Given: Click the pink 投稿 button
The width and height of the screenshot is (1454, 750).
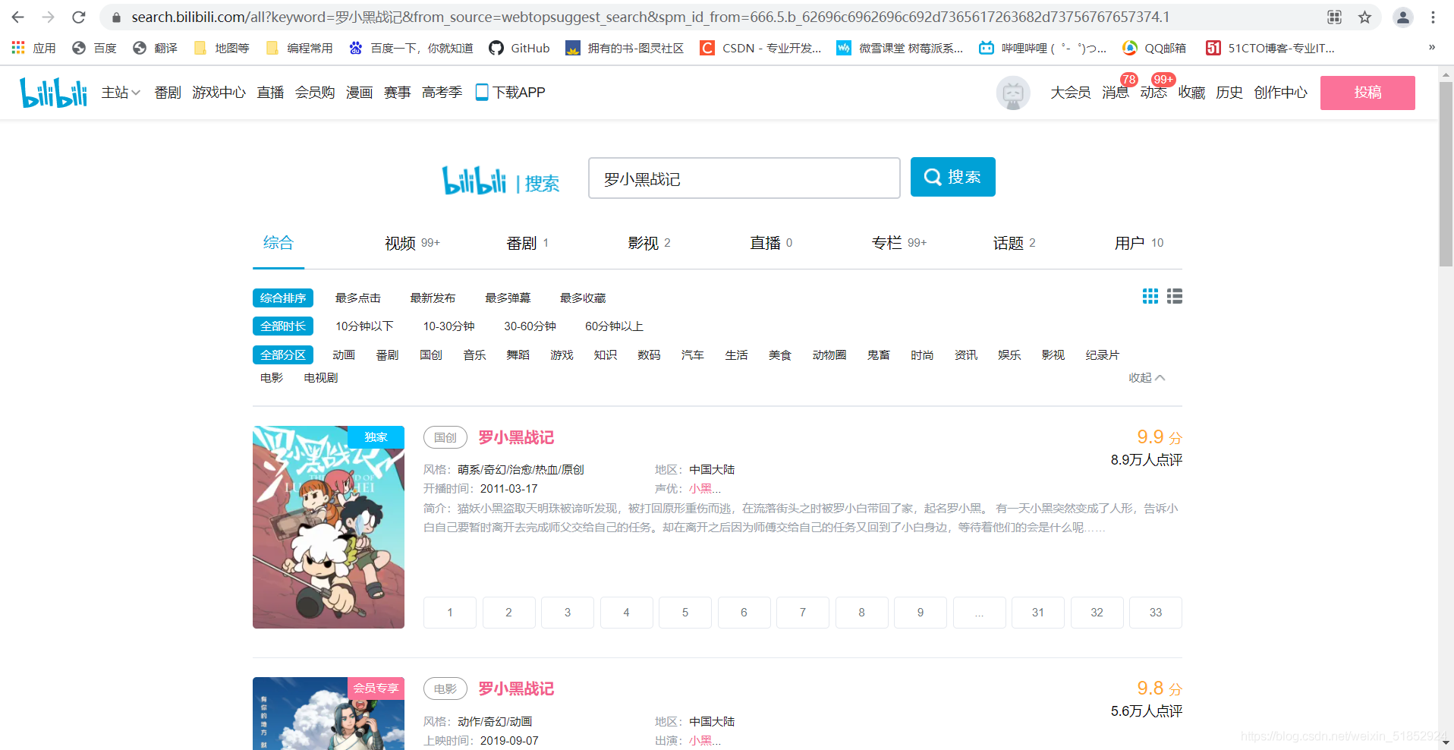Looking at the screenshot, I should (1367, 93).
